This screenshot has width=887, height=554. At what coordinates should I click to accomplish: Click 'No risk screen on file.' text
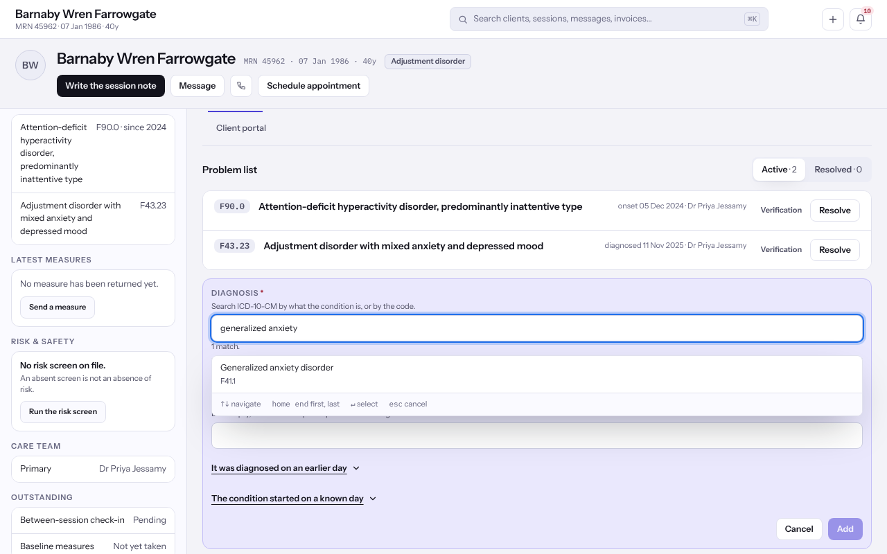coord(63,366)
